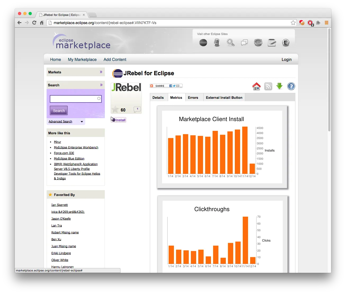Open Ian Skerrett's profile link
This screenshot has height=294, width=346.
[x=60, y=205]
